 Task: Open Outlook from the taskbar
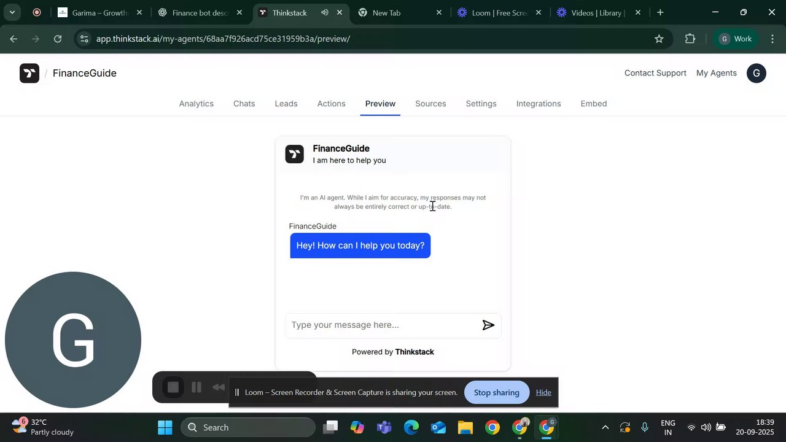(x=438, y=427)
